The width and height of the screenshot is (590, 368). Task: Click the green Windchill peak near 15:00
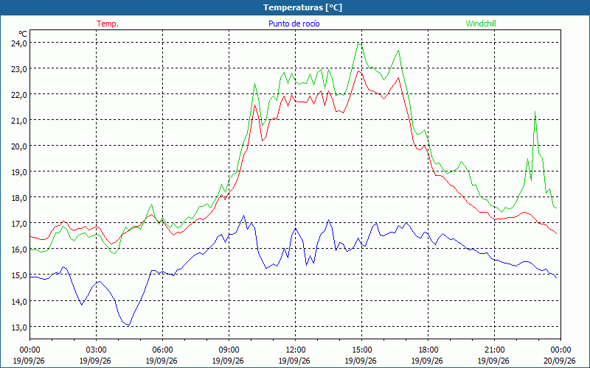pyautogui.click(x=358, y=44)
